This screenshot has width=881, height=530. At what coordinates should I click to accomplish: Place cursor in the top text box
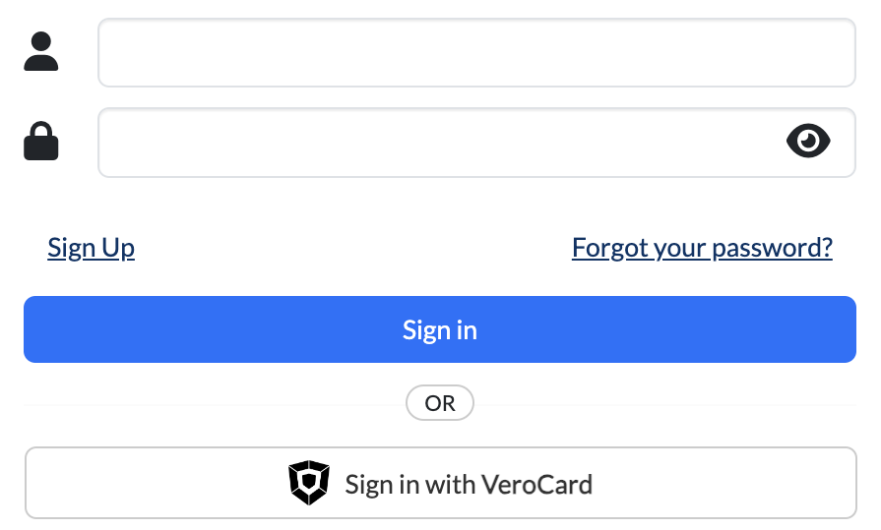tap(476, 53)
